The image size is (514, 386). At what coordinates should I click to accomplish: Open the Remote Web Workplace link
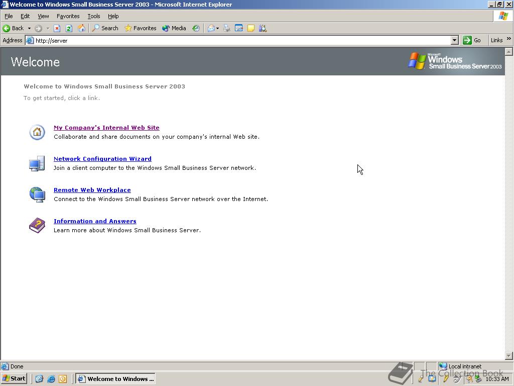point(92,190)
